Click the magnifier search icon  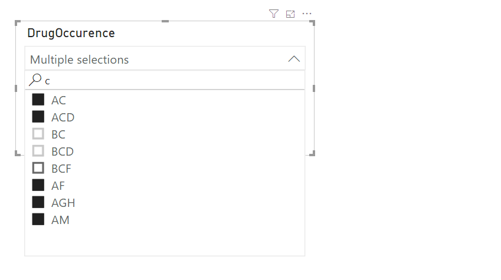pos(36,80)
